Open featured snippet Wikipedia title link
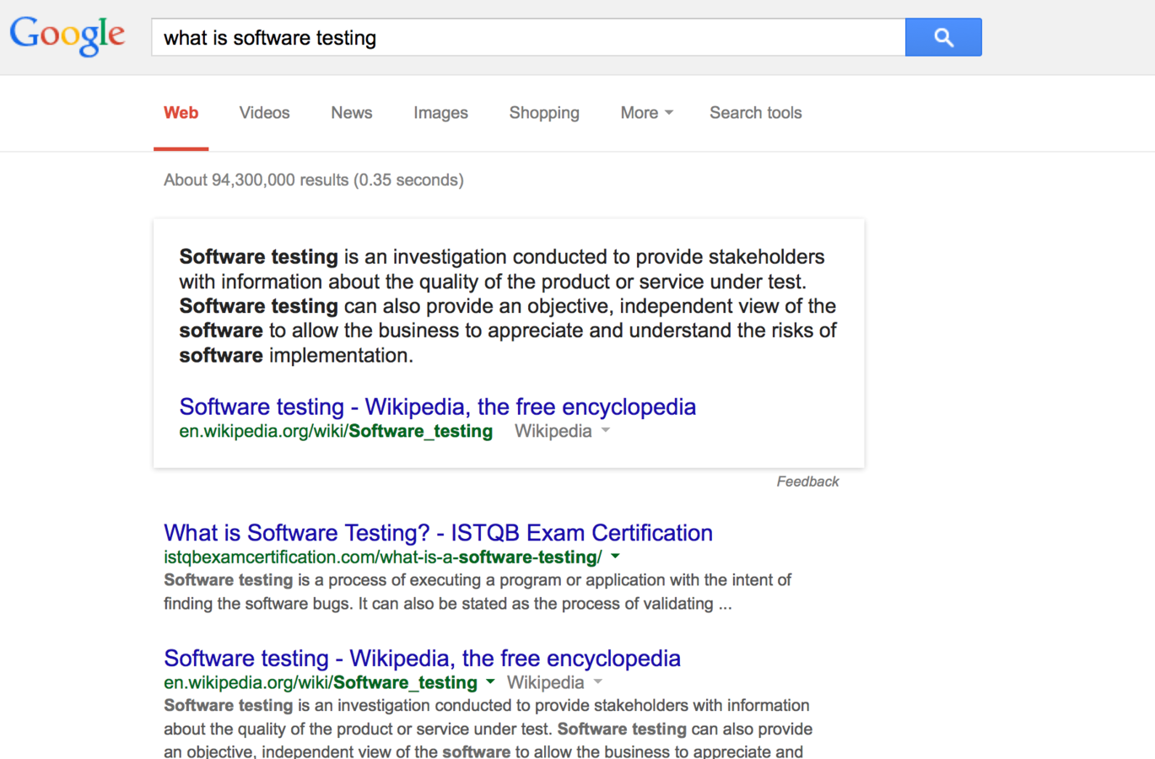This screenshot has height=759, width=1155. tap(437, 406)
